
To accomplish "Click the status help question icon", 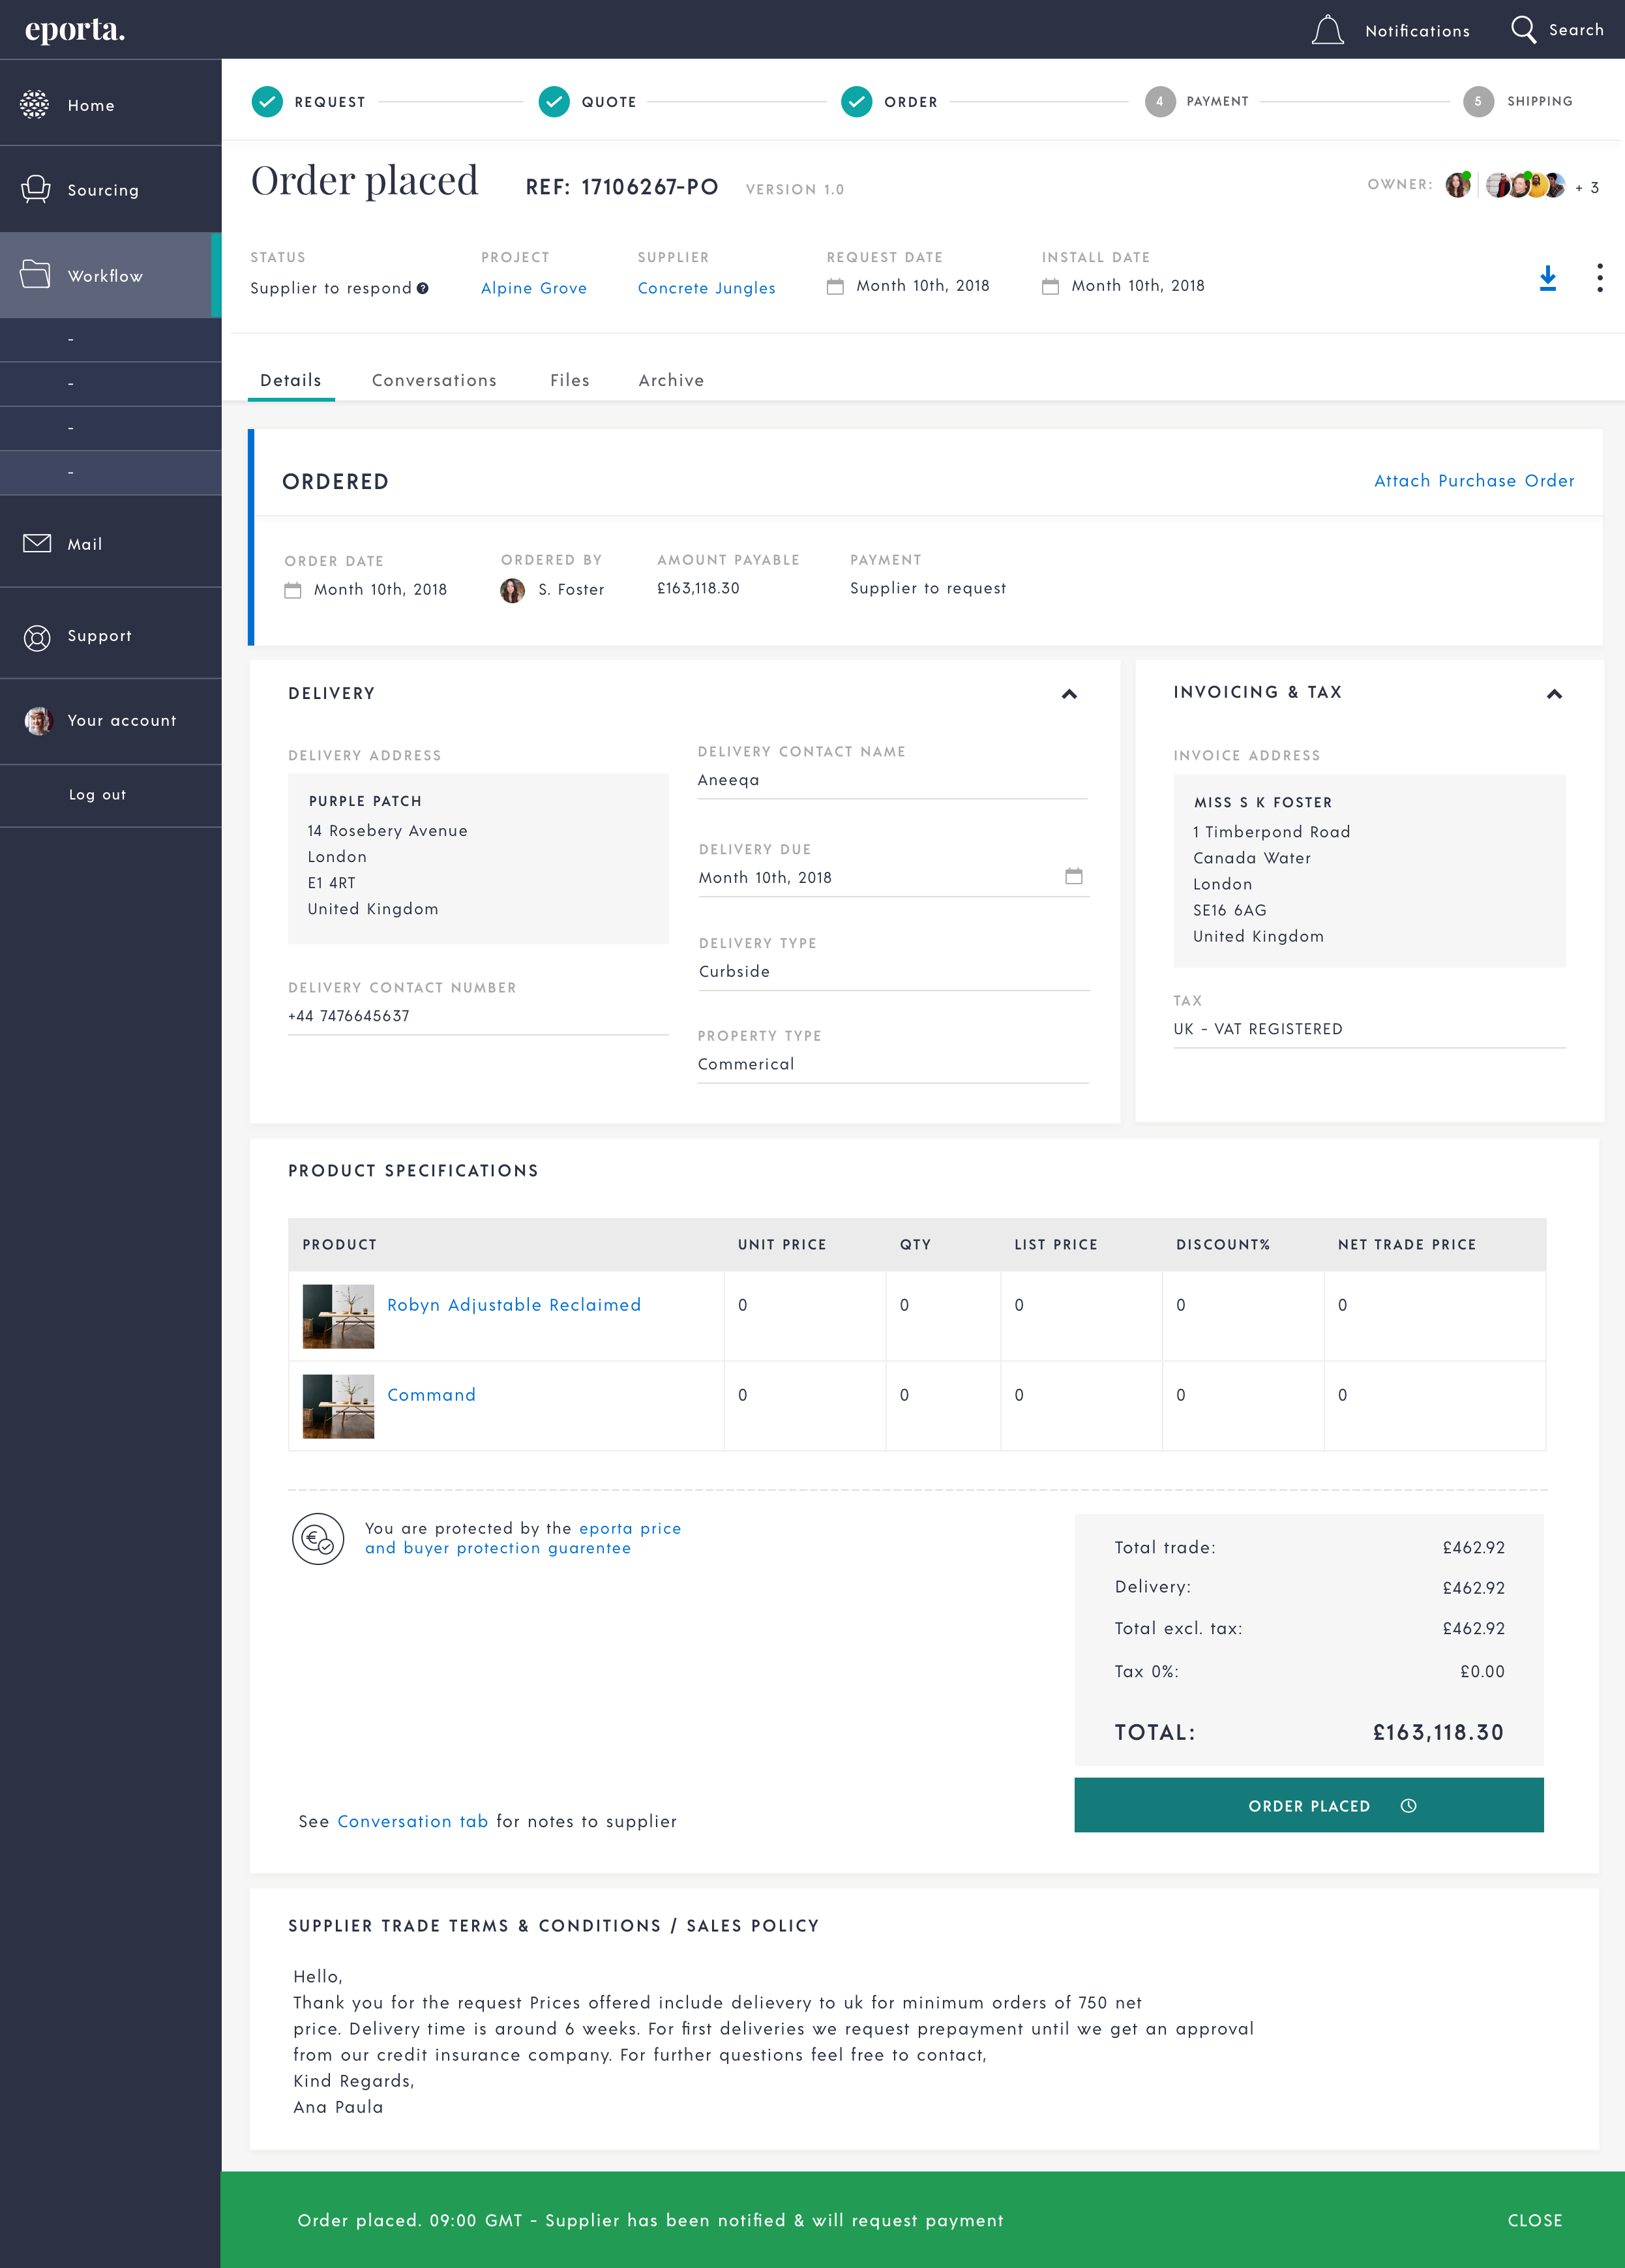I will click(x=423, y=288).
